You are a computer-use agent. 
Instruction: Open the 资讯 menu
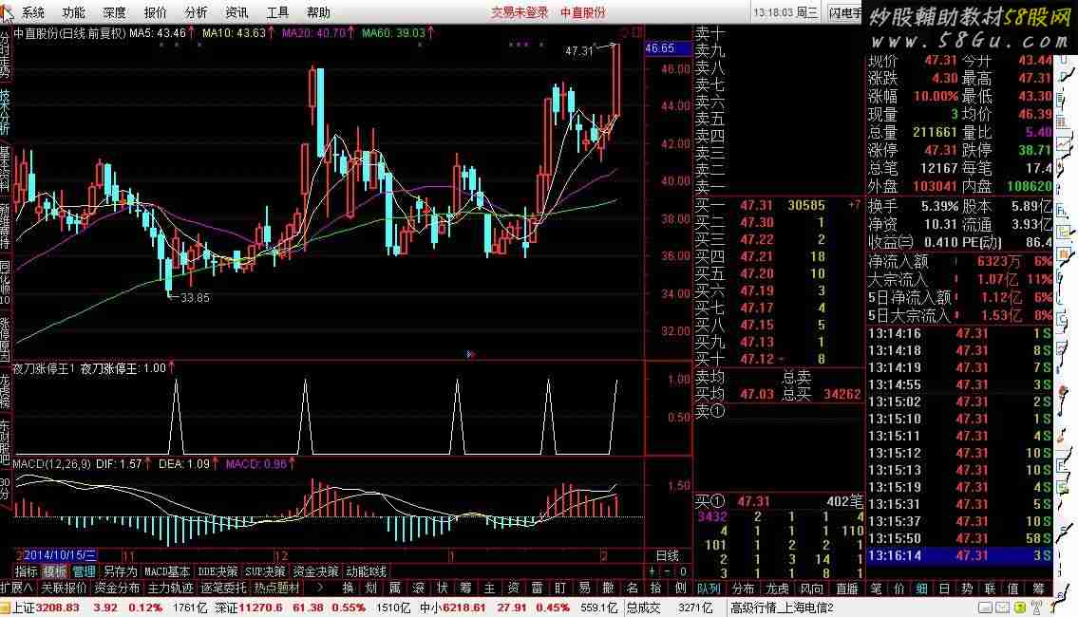click(x=236, y=12)
